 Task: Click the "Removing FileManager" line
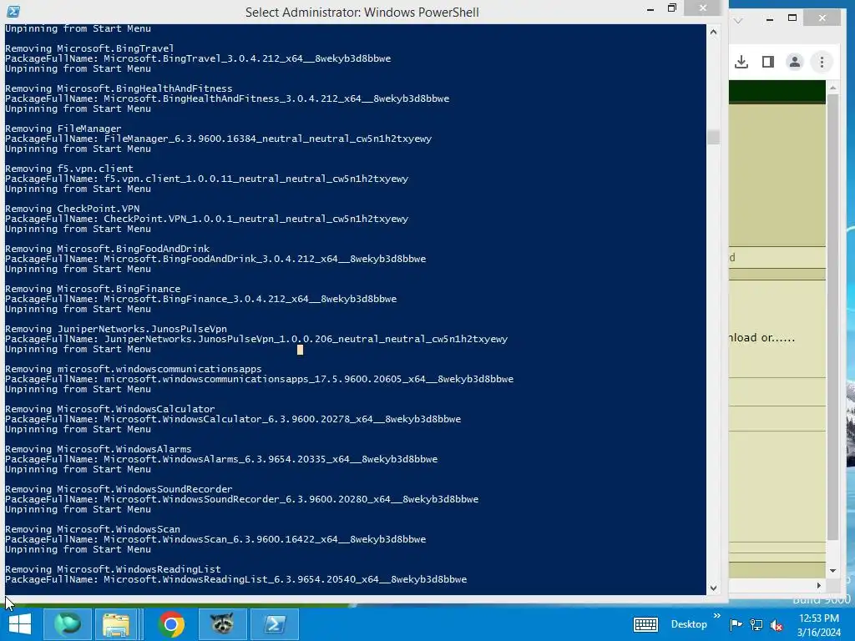click(x=63, y=129)
